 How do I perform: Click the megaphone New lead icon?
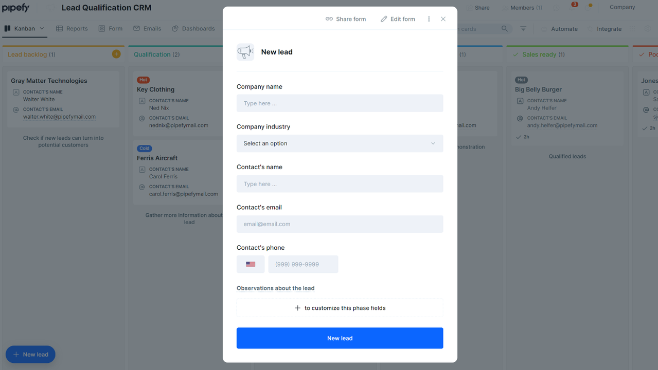245,52
